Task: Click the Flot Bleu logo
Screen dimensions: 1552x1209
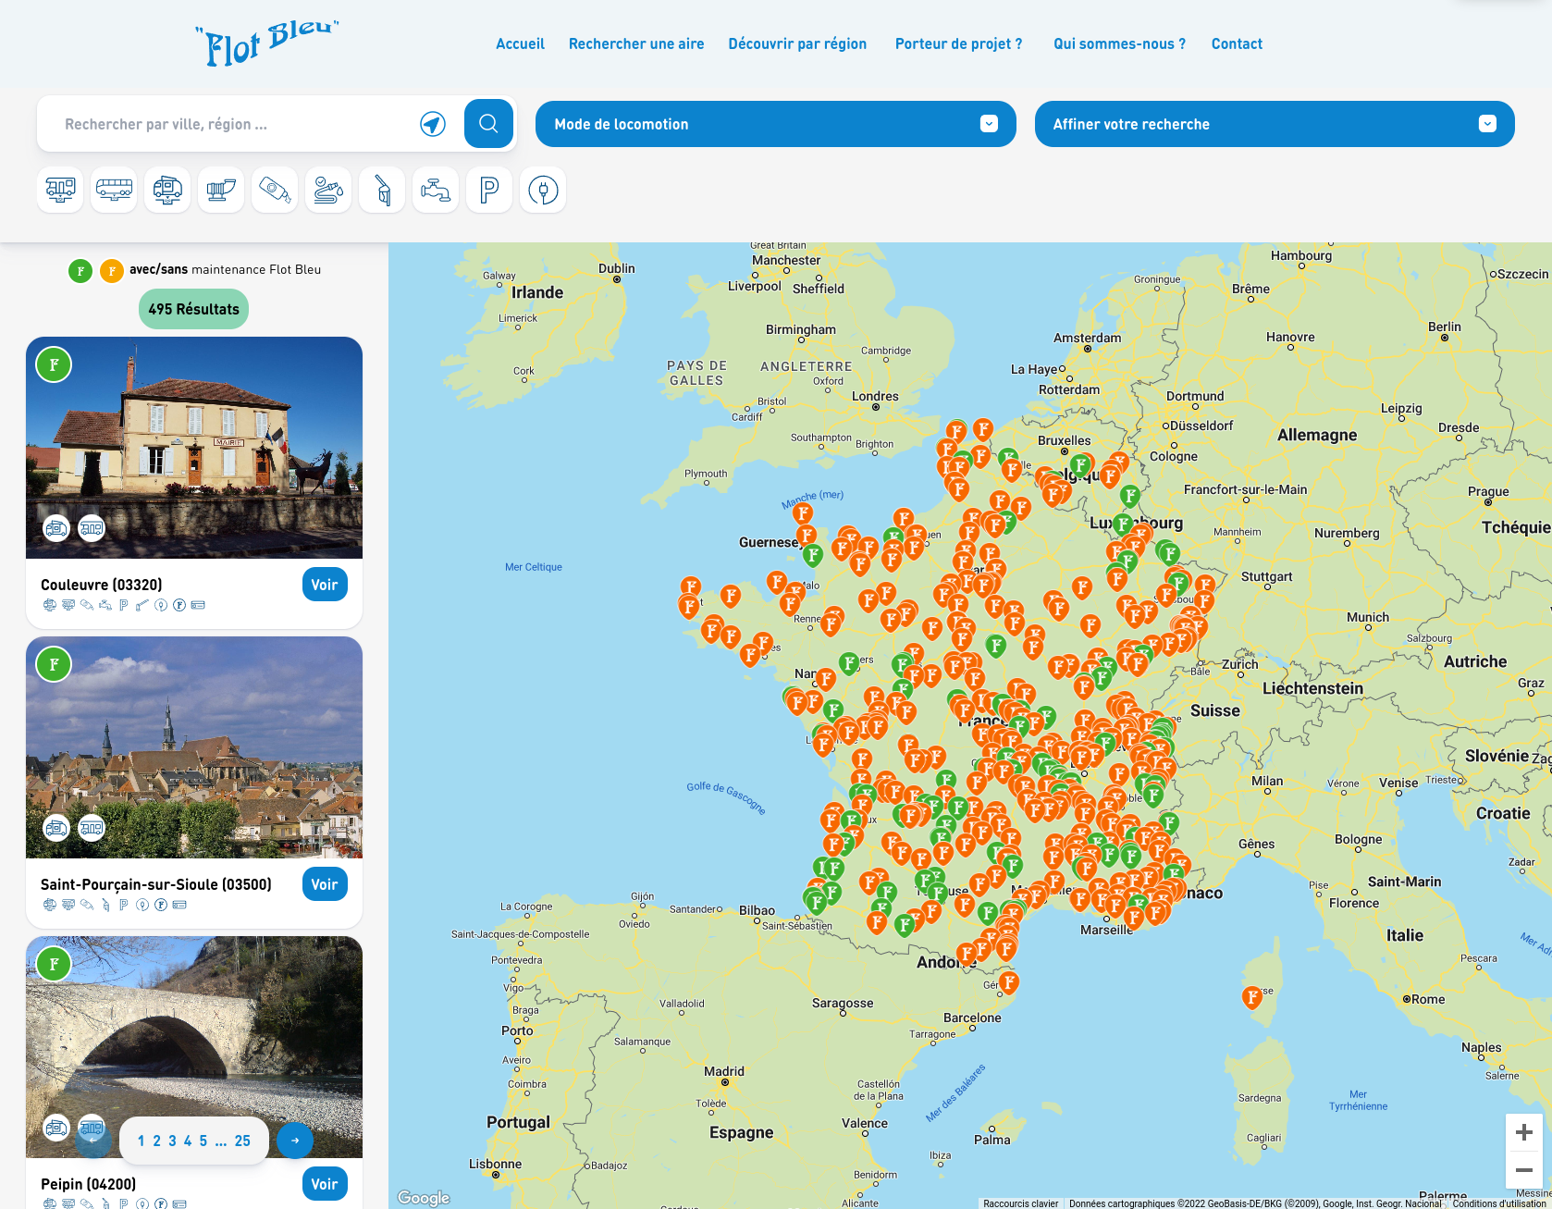Action: 267,43
